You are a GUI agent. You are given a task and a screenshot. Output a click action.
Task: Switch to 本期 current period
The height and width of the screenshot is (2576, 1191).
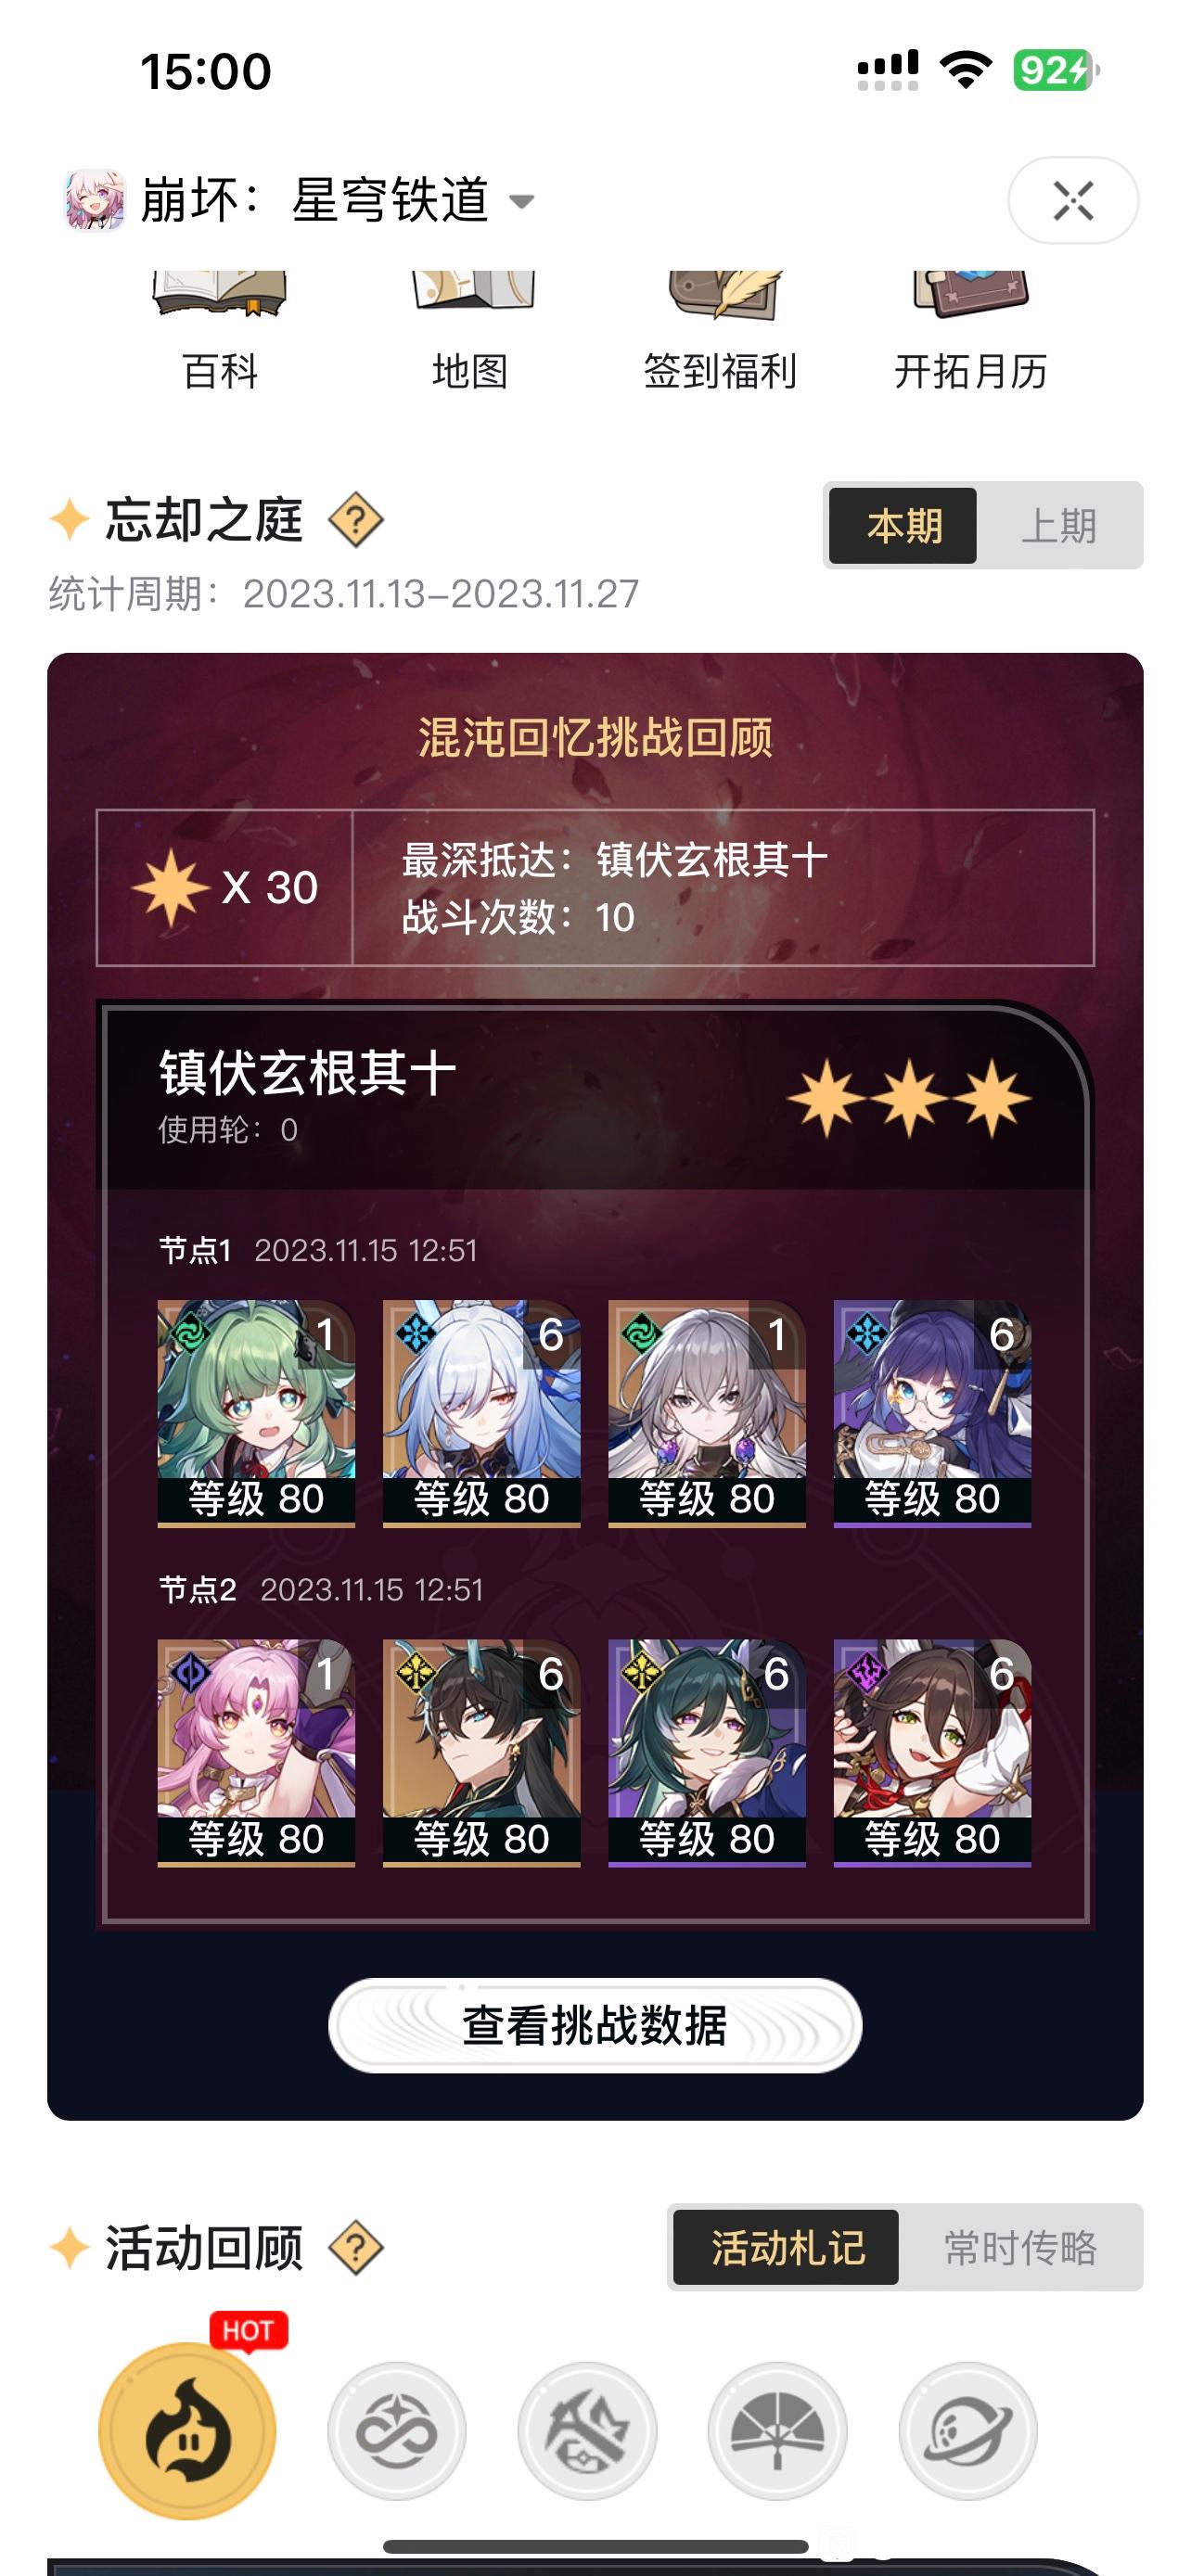click(903, 526)
